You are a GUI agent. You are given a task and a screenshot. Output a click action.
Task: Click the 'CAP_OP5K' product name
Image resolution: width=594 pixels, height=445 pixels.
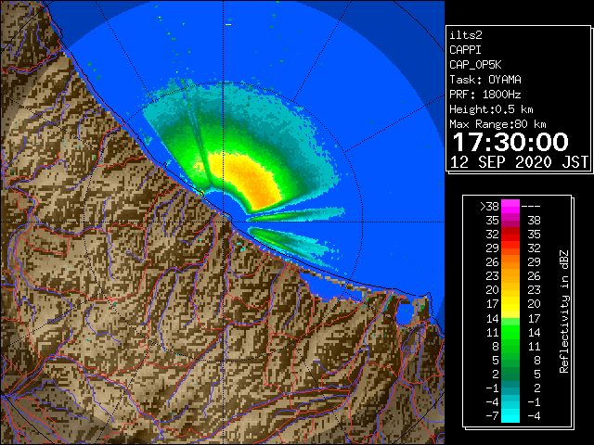pyautogui.click(x=475, y=65)
